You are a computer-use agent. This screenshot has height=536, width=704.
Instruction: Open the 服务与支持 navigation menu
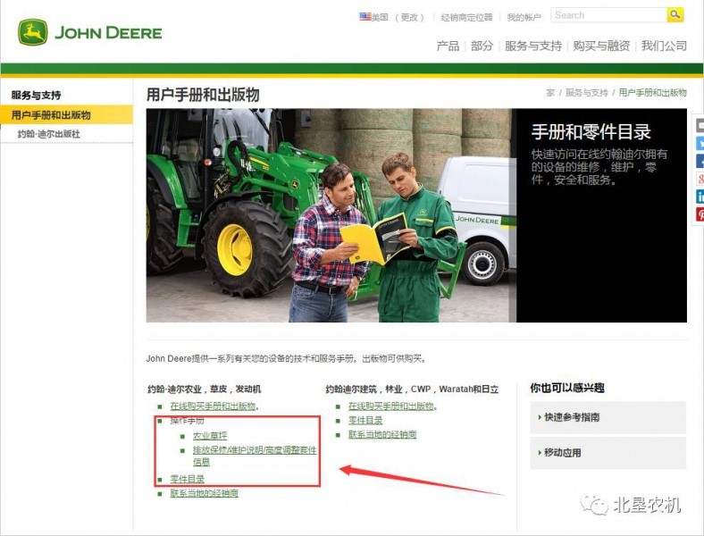[x=533, y=46]
